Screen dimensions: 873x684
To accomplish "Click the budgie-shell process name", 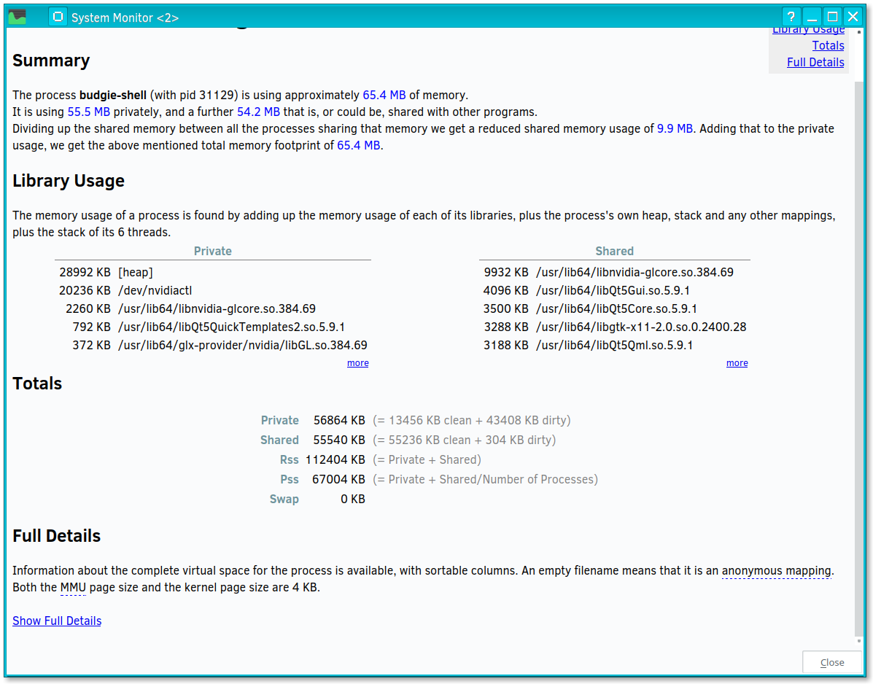I will (x=113, y=96).
